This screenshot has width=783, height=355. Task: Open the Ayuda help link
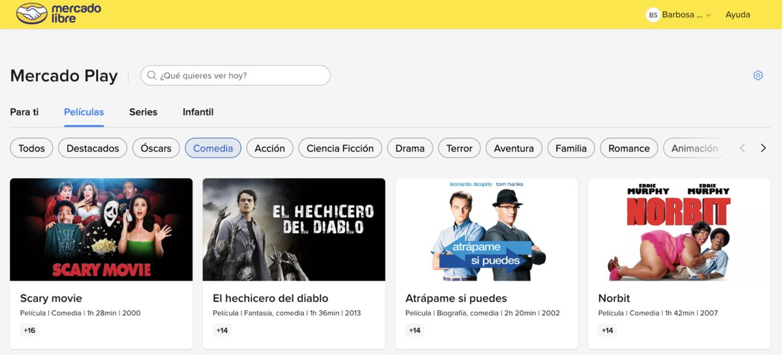tap(738, 14)
